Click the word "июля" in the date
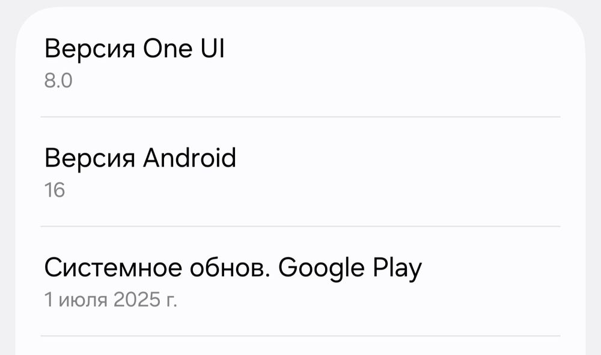The image size is (601, 355). pos(84,299)
